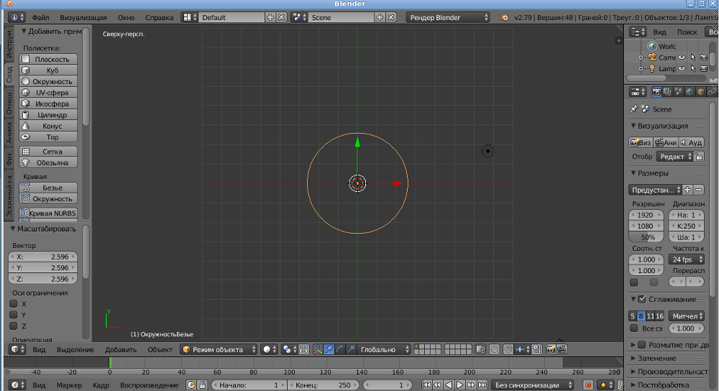Image resolution: width=719 pixels, height=391 pixels.
Task: Open the World properties tab icon
Action: 690,92
